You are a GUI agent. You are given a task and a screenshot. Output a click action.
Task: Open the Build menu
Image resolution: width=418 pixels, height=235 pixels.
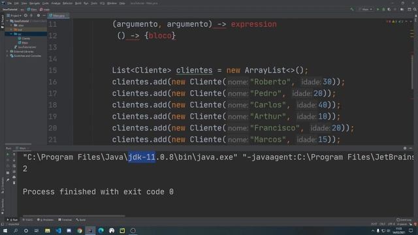pos(78,3)
